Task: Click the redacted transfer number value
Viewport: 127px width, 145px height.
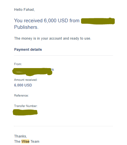Action: [25, 112]
